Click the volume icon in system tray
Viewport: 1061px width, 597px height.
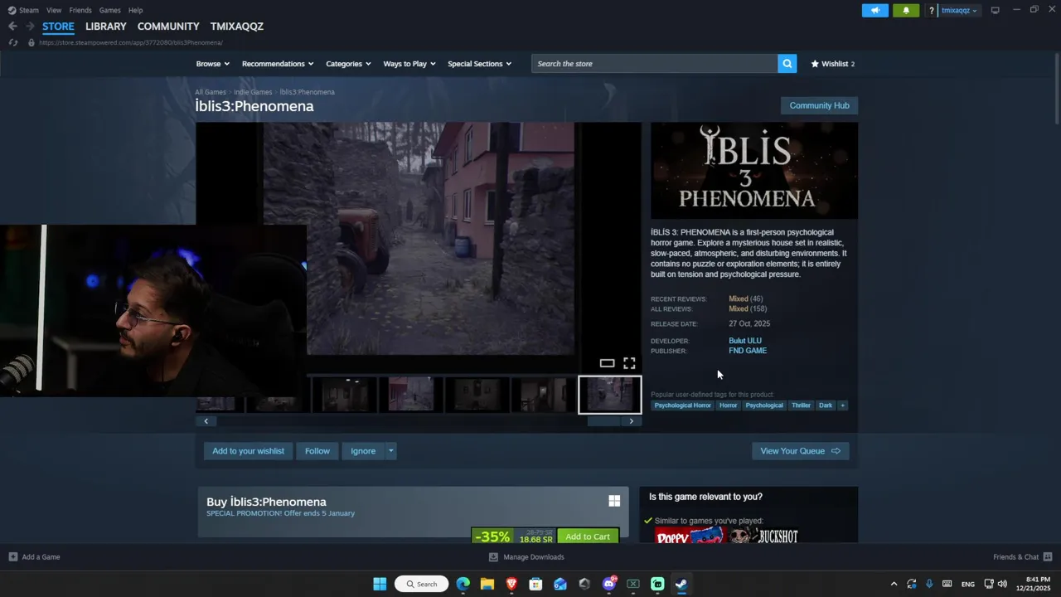click(1002, 584)
